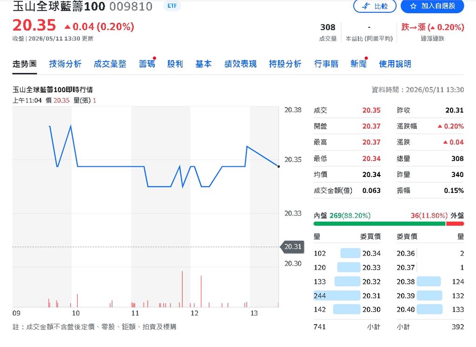This screenshot has height=347, width=476.
Task: Open the 成交彙整 tab
Action: (x=110, y=64)
